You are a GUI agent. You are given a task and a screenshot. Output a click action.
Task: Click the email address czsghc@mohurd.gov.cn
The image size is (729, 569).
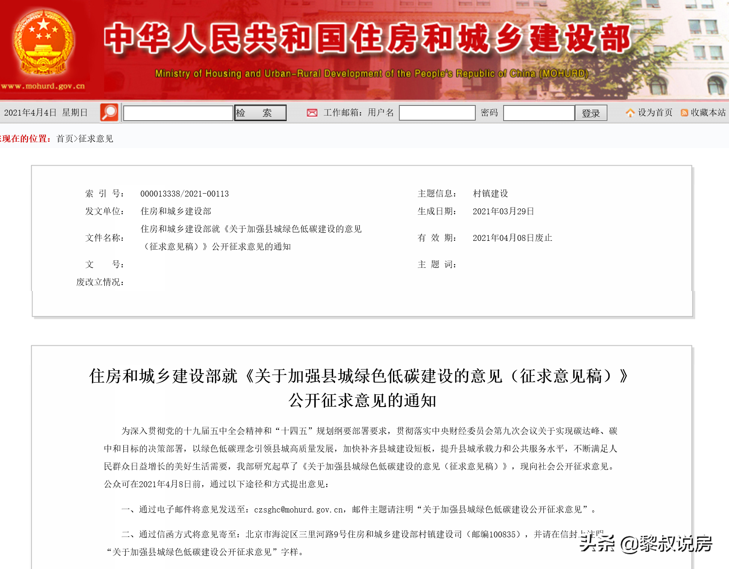click(x=298, y=510)
